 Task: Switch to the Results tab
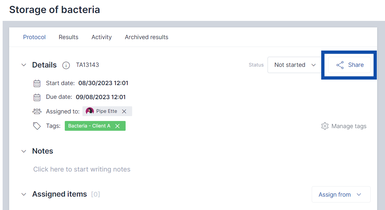coord(68,37)
